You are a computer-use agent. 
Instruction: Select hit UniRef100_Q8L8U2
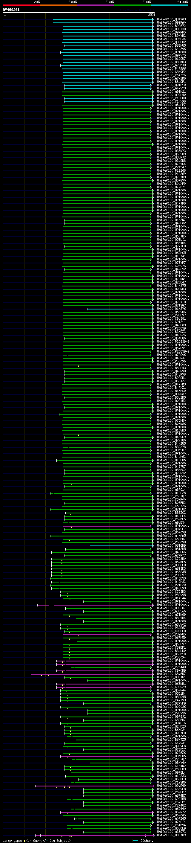(171, 42)
